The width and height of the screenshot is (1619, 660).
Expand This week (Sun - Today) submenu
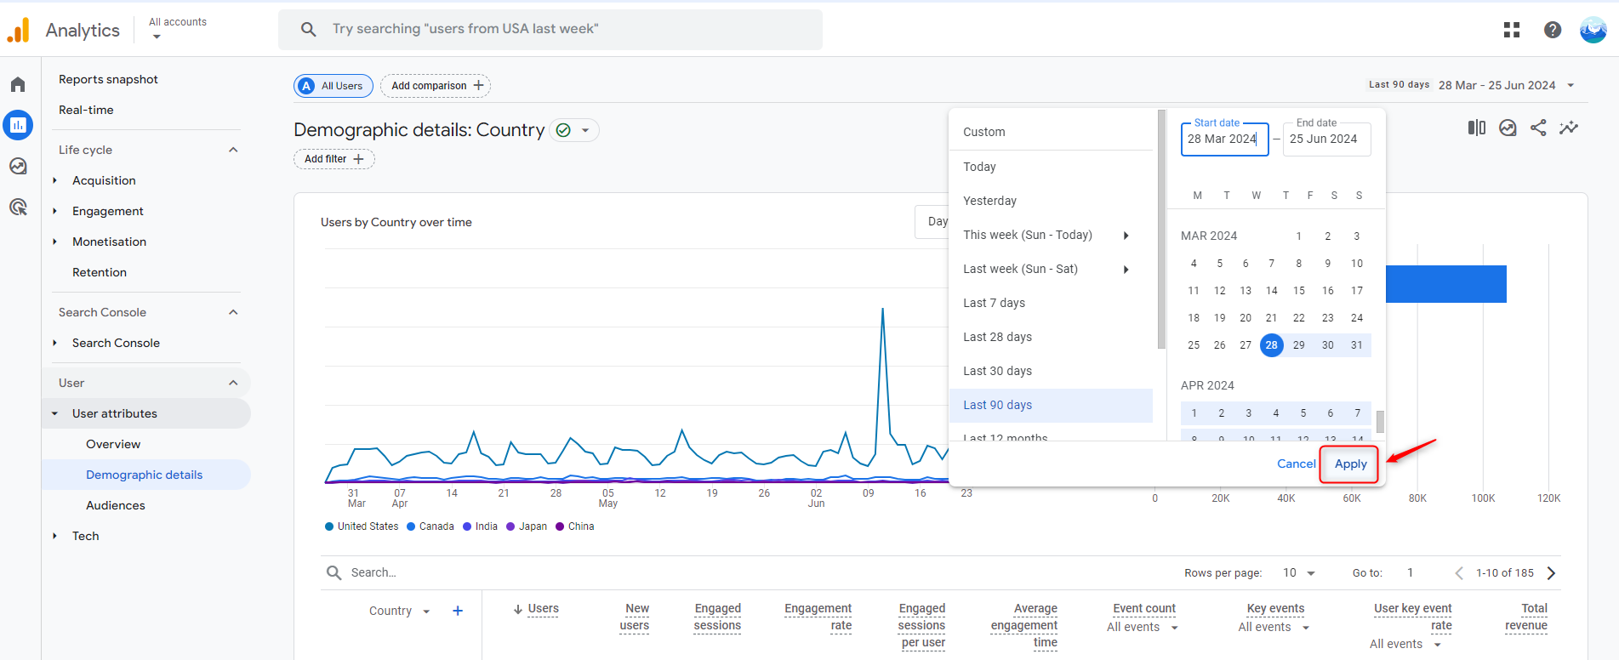[1126, 236]
